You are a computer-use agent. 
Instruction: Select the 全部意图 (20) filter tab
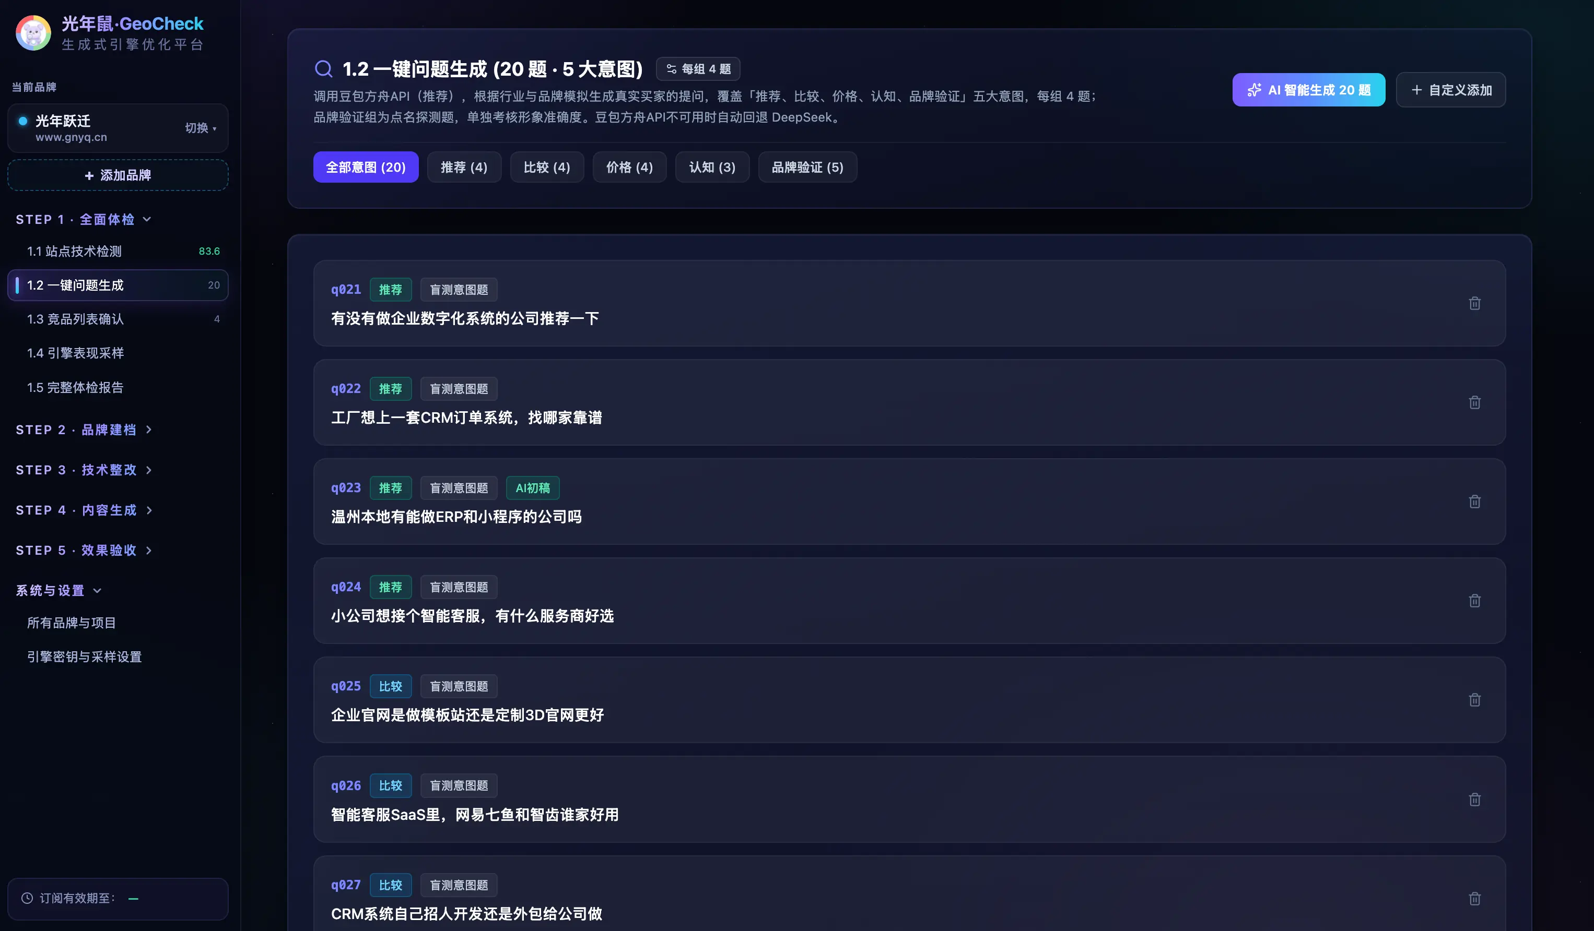click(x=366, y=167)
